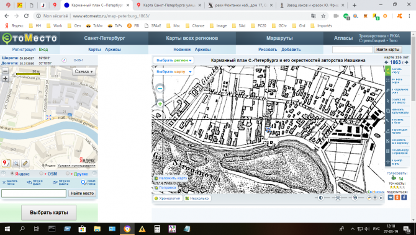Download the map (скачать карту)
This screenshot has width=416, height=235.
point(397,71)
